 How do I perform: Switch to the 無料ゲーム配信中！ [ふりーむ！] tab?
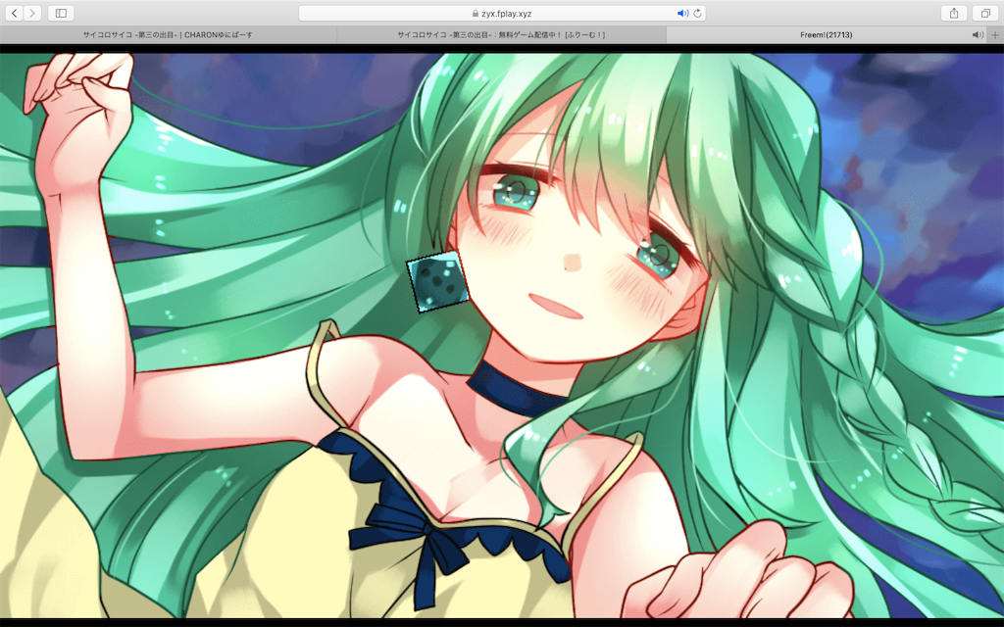tap(501, 34)
